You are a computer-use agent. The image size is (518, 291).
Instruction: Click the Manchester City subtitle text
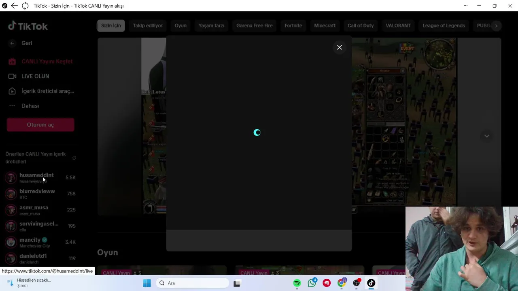point(35,246)
